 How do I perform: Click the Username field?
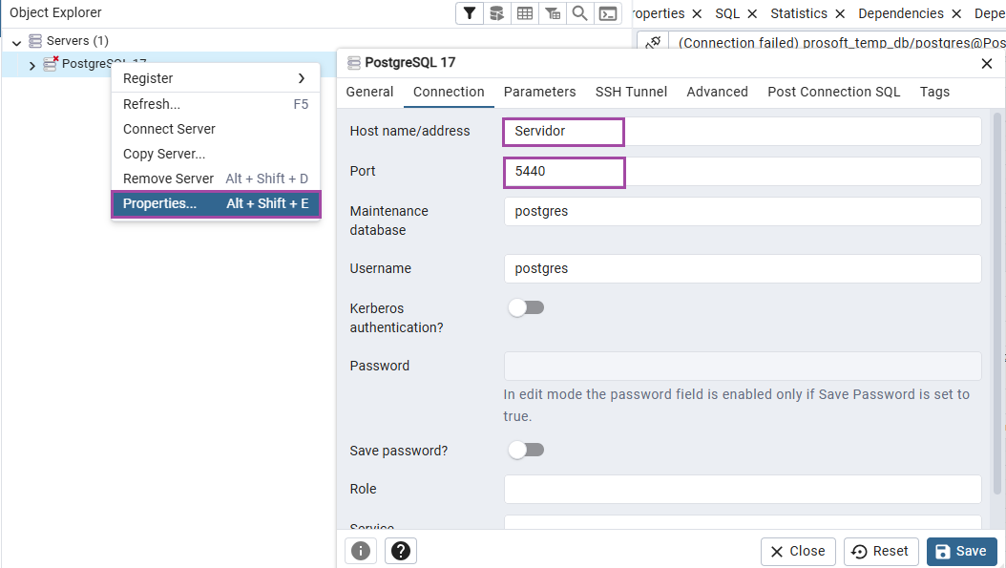[x=743, y=268]
